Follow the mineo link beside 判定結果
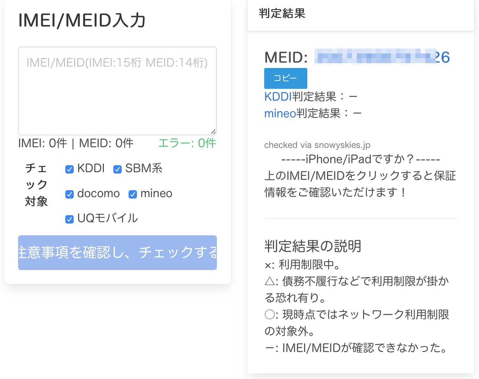479x379 pixels. (280, 113)
